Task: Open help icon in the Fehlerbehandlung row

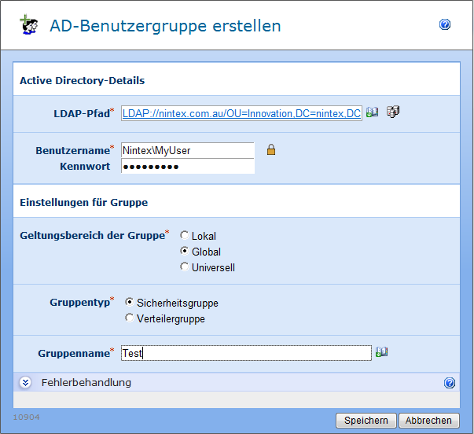Action: click(x=450, y=383)
